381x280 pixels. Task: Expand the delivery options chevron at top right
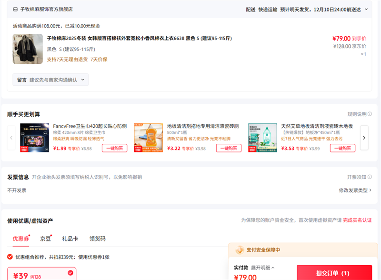pyautogui.click(x=366, y=9)
